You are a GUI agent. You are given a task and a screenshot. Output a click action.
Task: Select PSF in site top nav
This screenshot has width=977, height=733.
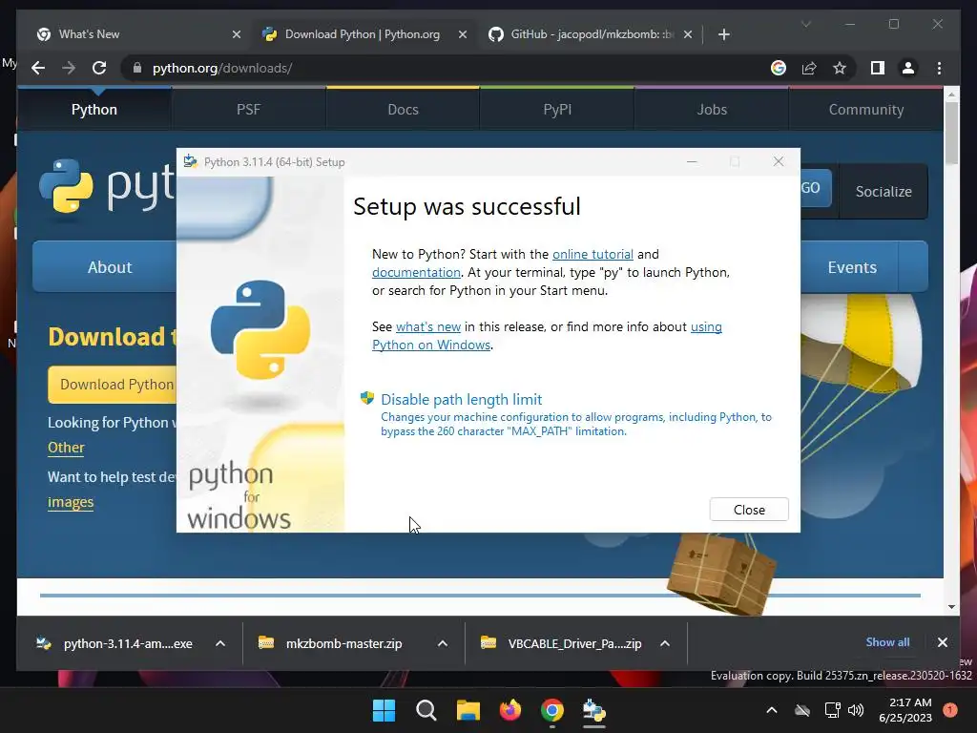click(249, 109)
